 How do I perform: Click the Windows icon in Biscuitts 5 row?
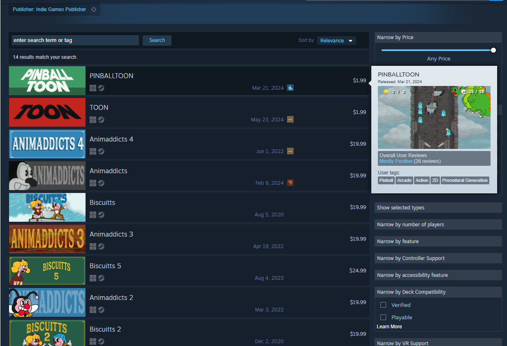tap(93, 278)
